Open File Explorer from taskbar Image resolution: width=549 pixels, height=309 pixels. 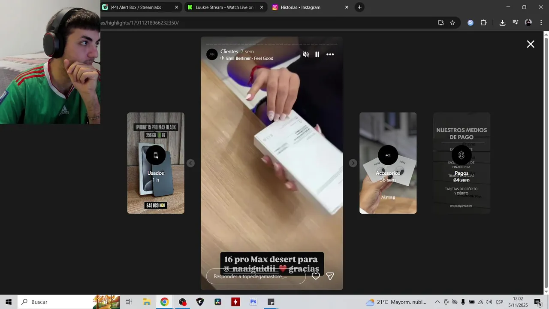click(147, 302)
